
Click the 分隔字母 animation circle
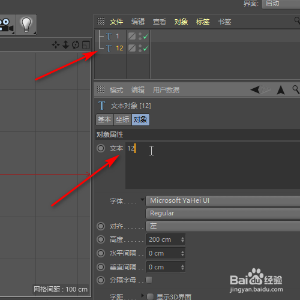[101, 280]
